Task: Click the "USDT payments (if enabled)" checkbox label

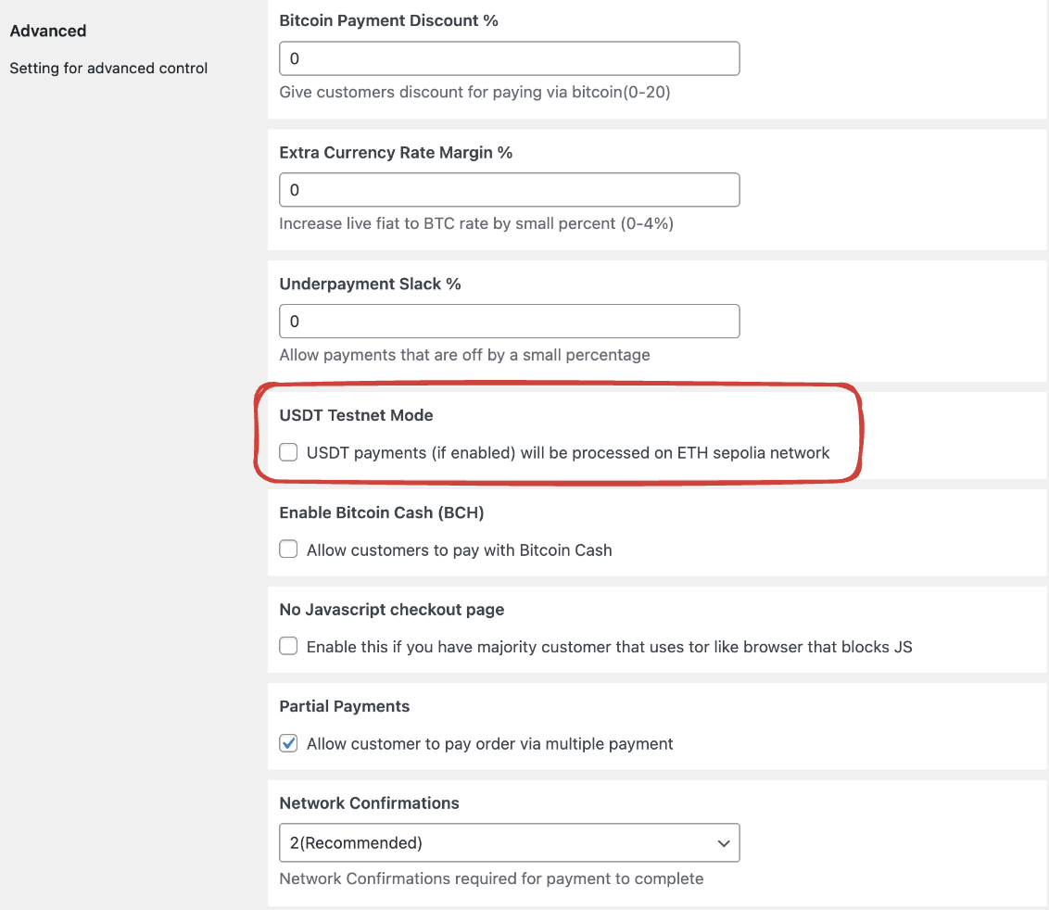Action: 568,453
